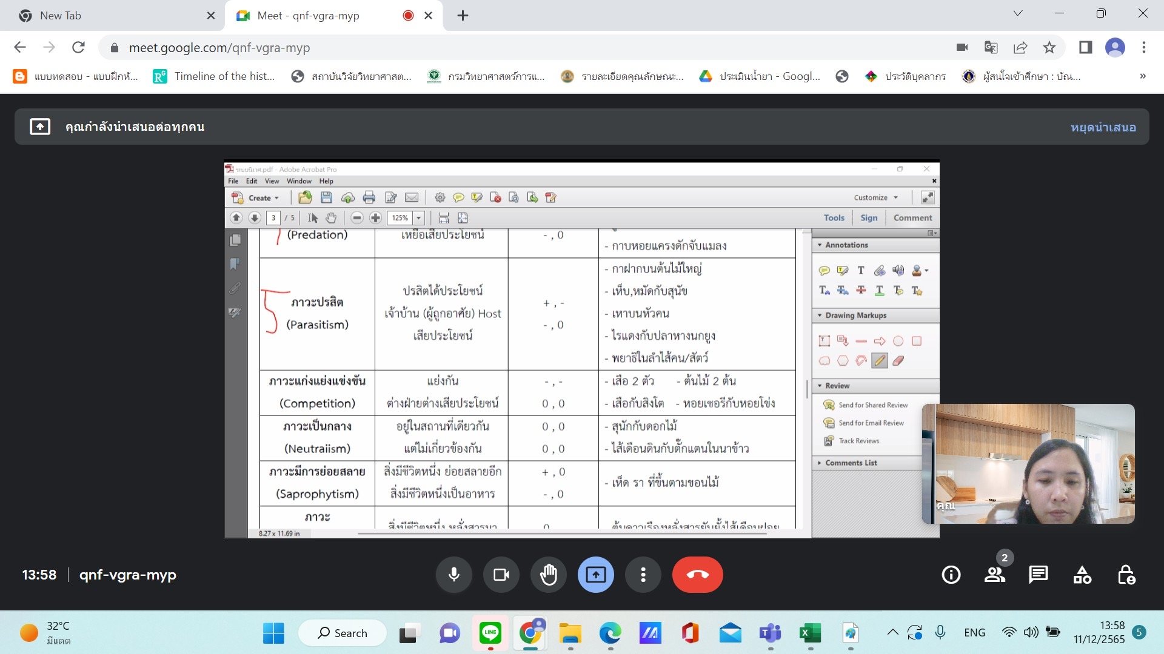Go to next page with down arrow
The height and width of the screenshot is (654, 1164).
pos(255,218)
